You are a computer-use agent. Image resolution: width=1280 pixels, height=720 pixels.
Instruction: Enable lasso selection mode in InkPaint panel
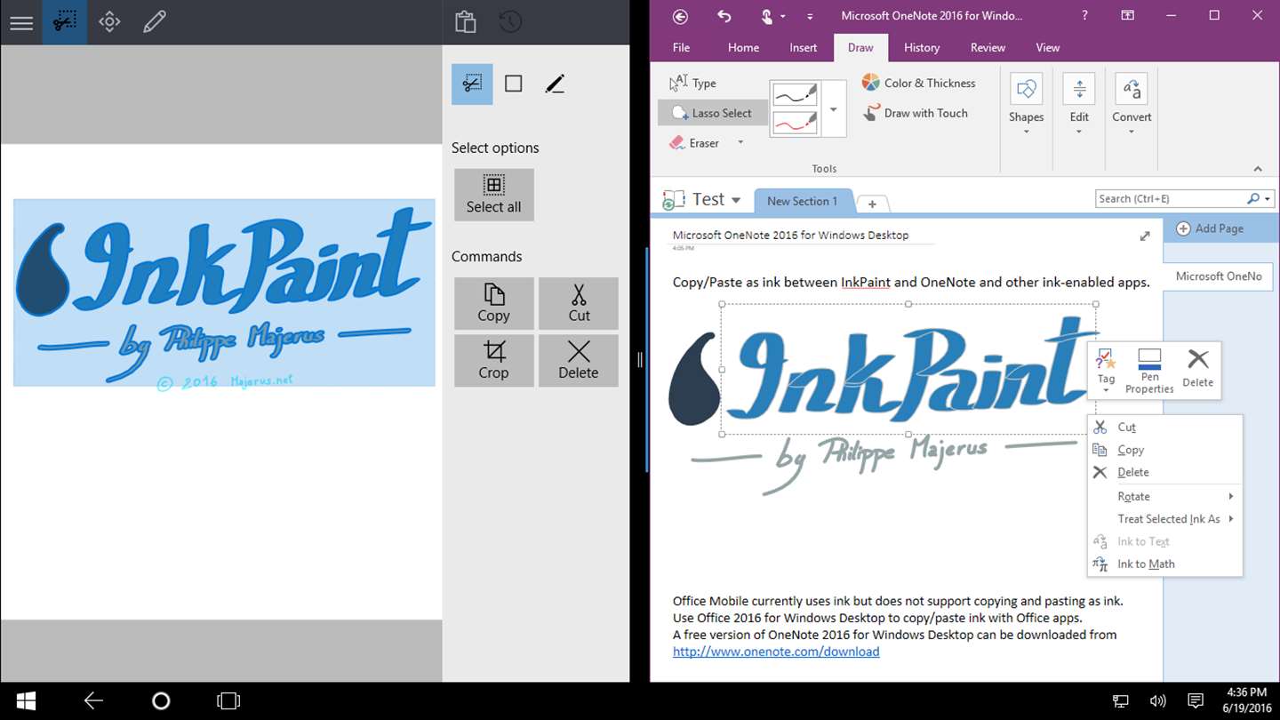coord(472,84)
